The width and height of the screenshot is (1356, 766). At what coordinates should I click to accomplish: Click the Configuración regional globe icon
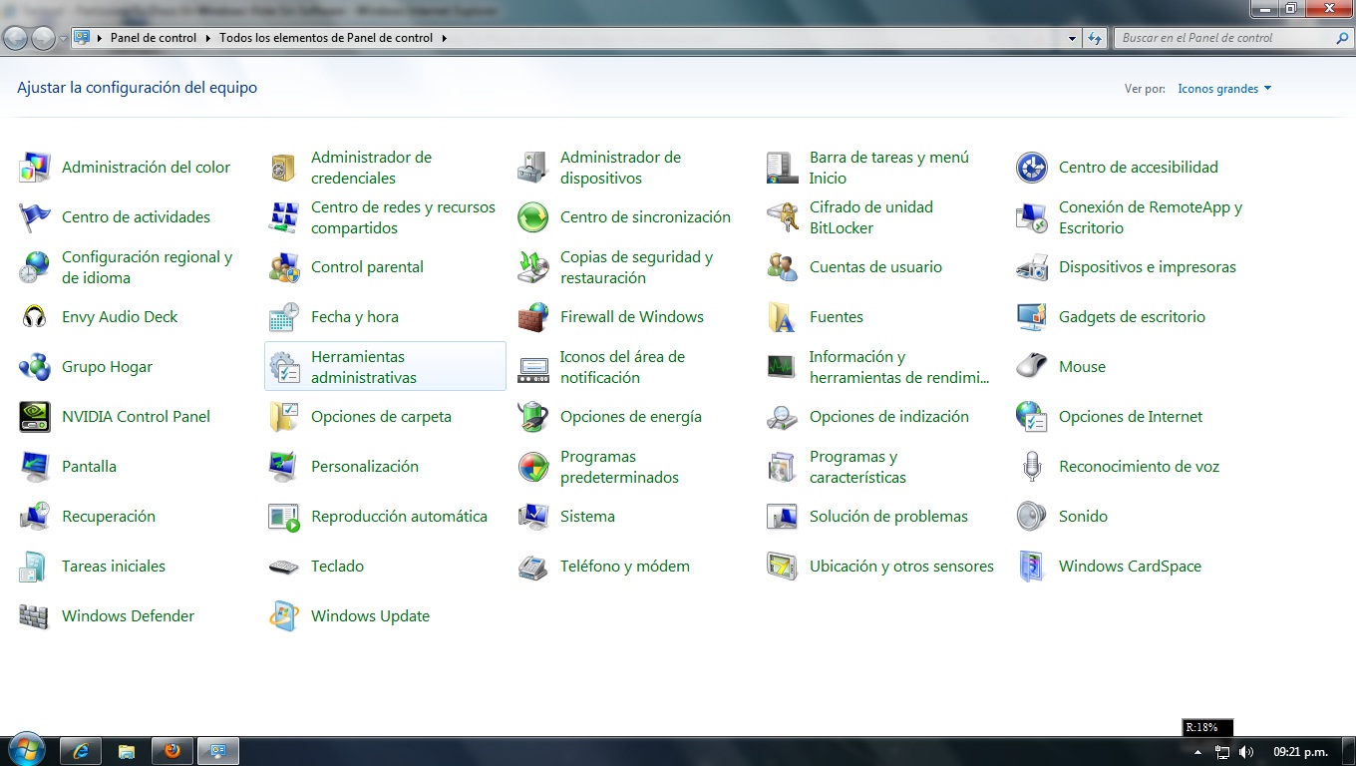35,267
